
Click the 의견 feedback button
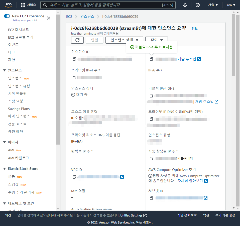tap(8, 215)
